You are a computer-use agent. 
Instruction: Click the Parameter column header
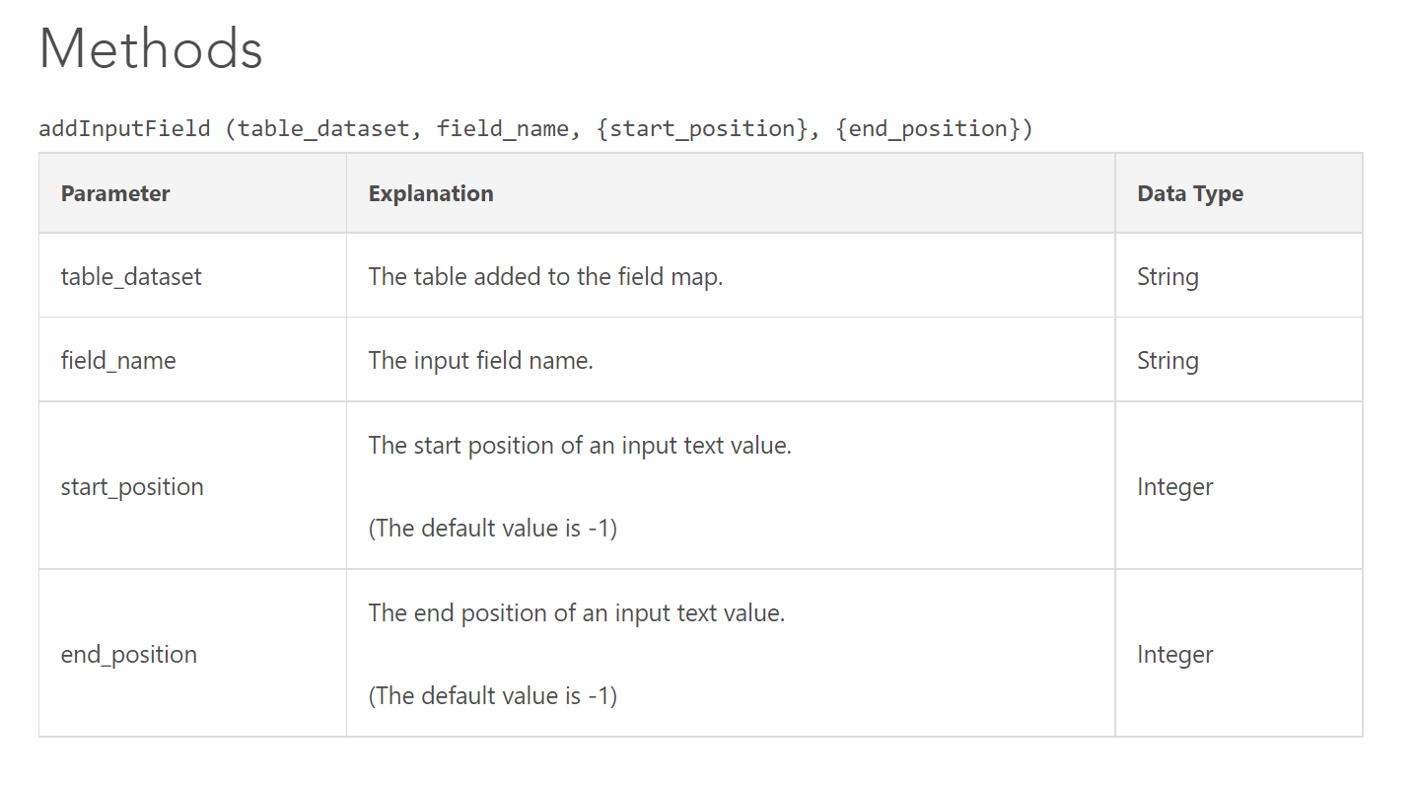[115, 193]
